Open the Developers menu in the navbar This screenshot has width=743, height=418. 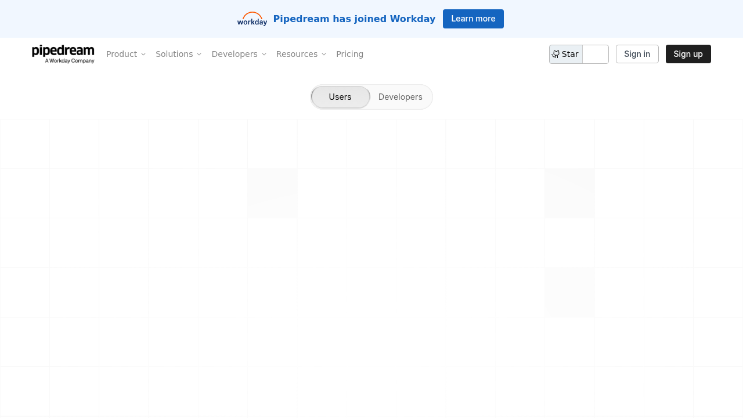click(235, 54)
